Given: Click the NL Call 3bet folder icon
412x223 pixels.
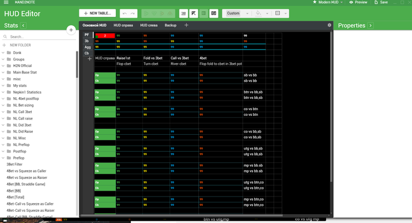Looking at the screenshot, I should coord(9,112).
